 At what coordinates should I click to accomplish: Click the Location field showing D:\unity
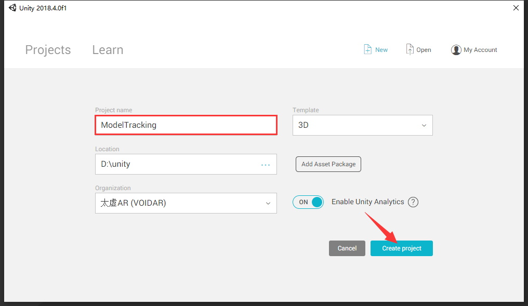coord(186,164)
